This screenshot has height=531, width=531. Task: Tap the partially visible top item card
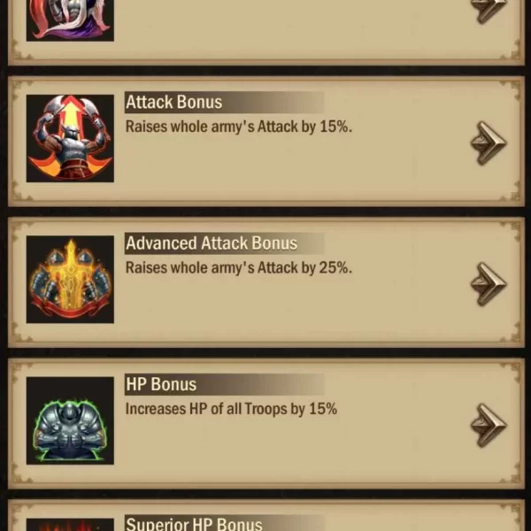pyautogui.click(x=266, y=33)
